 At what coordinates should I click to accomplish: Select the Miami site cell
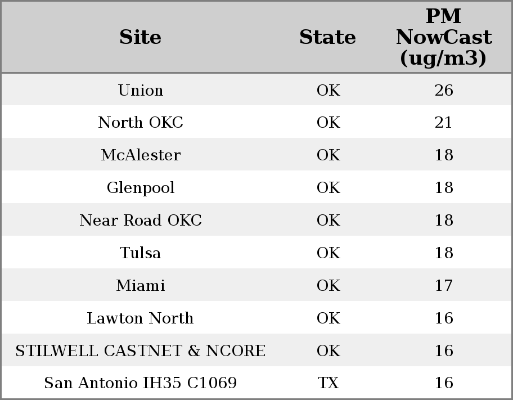tap(141, 286)
